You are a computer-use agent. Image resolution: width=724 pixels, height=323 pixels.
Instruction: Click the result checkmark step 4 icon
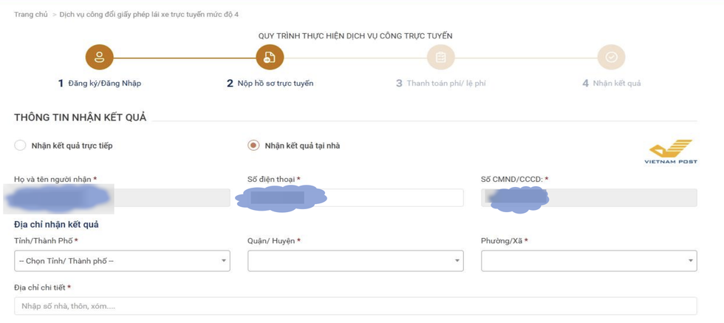pyautogui.click(x=611, y=57)
